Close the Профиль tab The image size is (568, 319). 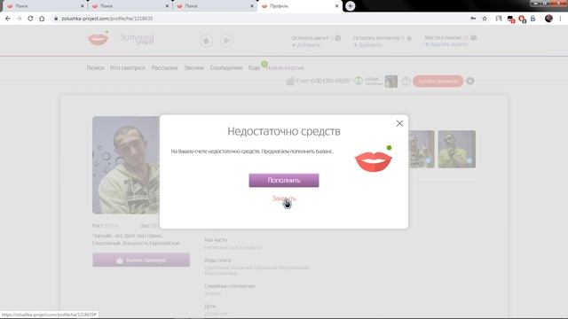pyautogui.click(x=336, y=6)
